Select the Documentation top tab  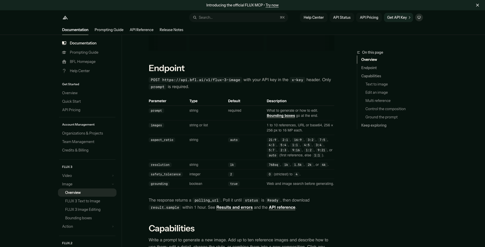click(75, 30)
